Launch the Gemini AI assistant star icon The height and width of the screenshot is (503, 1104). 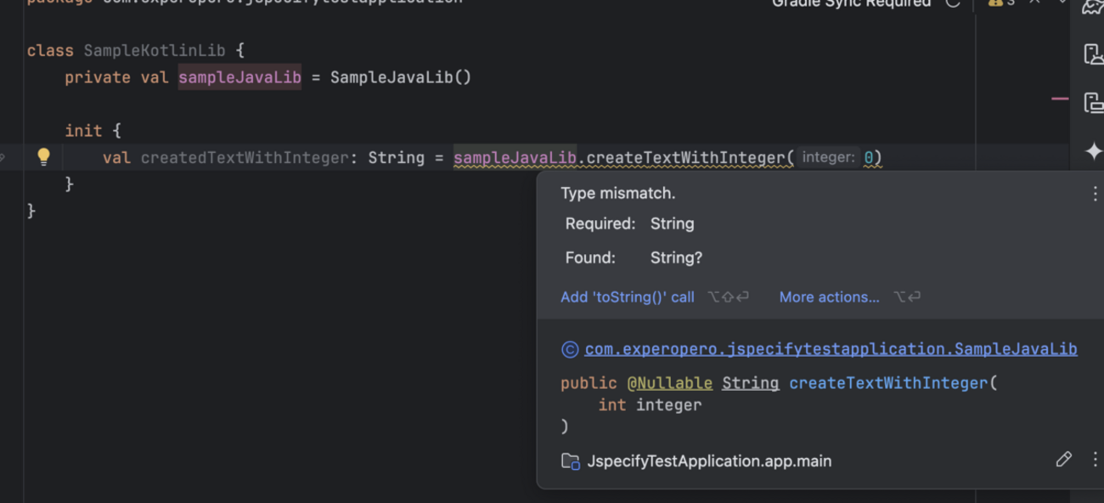(1094, 150)
